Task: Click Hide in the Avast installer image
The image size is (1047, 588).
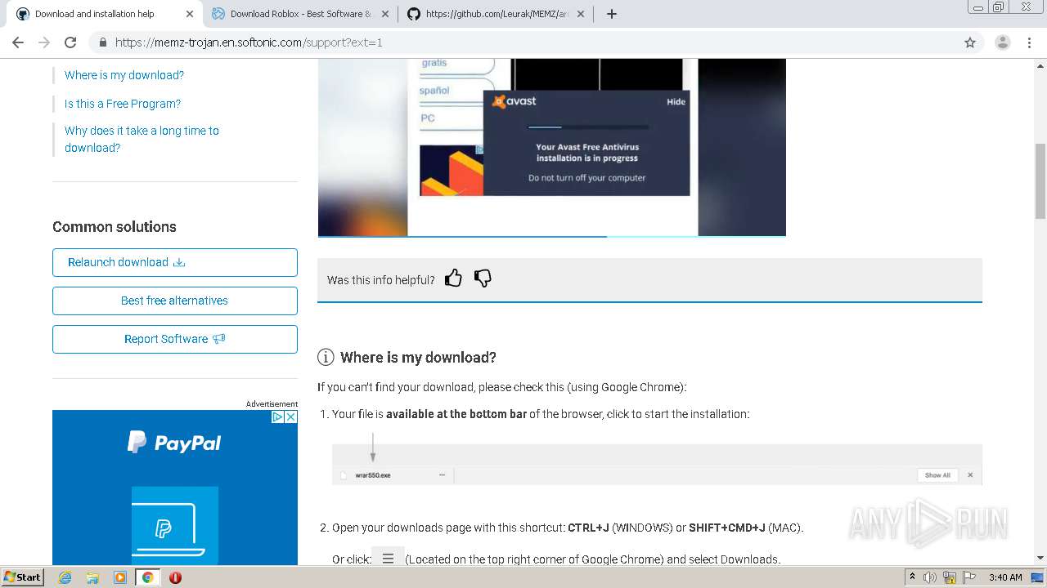Action: pos(676,101)
